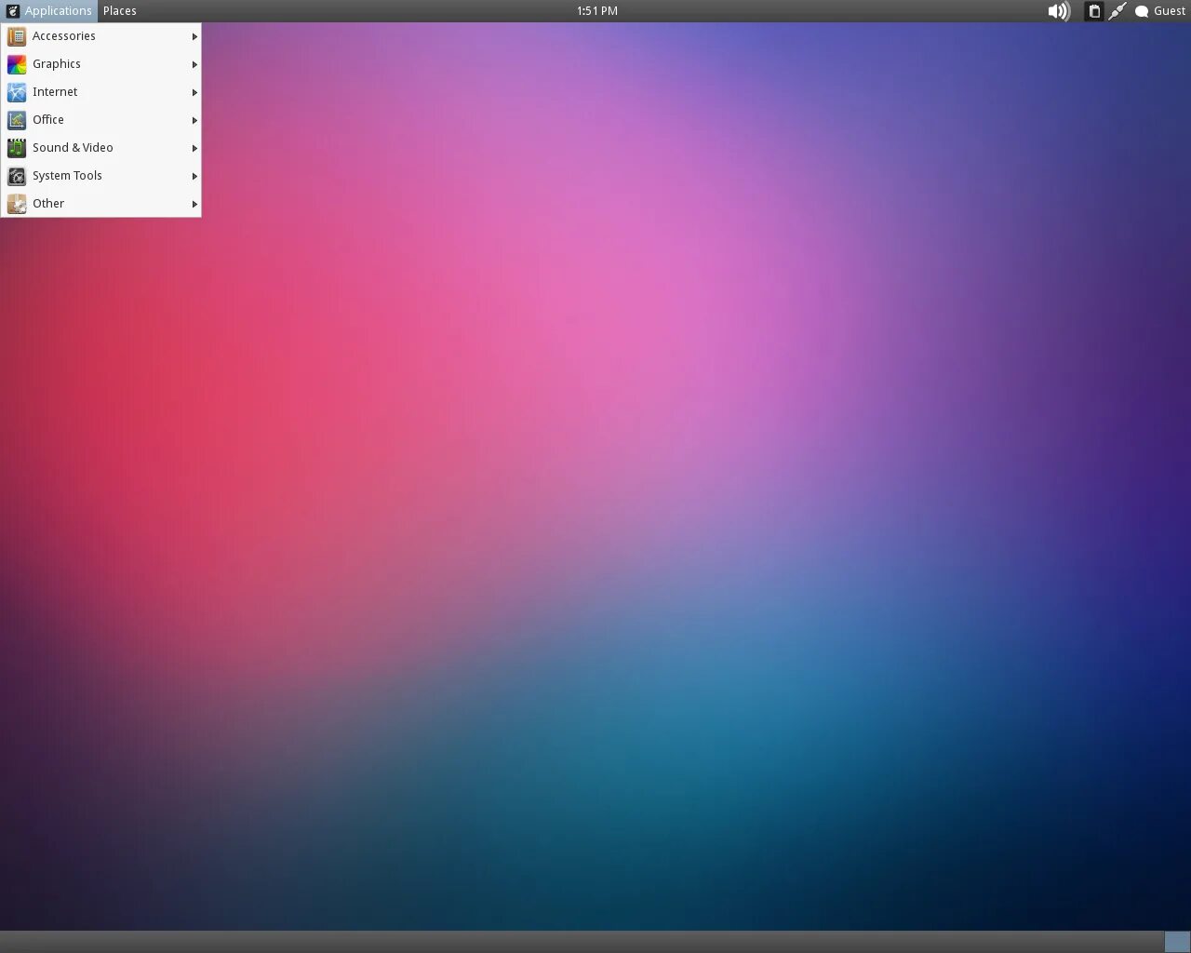The width and height of the screenshot is (1191, 953).
Task: Click the rainbow Graphics icon
Action: (x=17, y=64)
